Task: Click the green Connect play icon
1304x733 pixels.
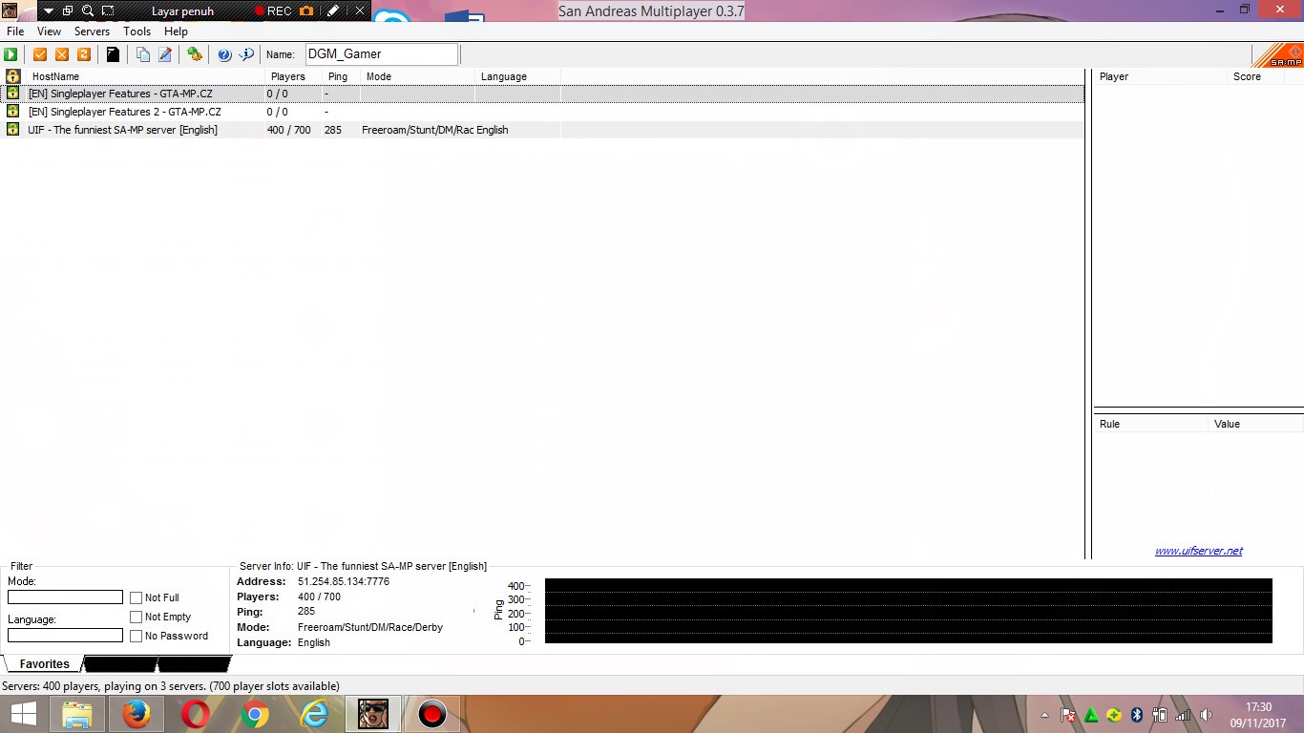Action: [11, 54]
